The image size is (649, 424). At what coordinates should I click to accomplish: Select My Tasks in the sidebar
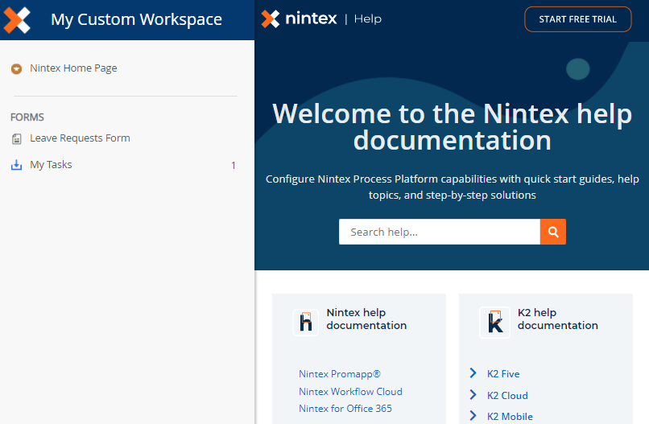[51, 165]
